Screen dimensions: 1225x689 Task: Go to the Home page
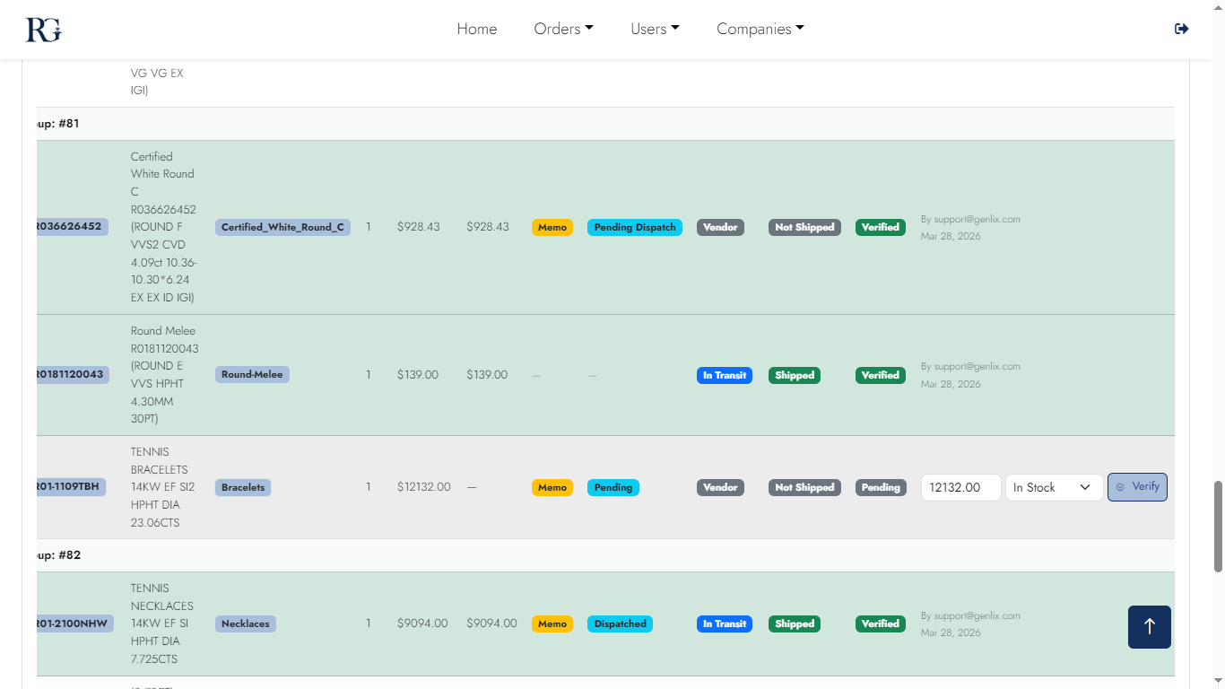pos(476,29)
